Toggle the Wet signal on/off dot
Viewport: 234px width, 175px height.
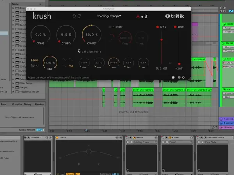[x=175, y=27]
